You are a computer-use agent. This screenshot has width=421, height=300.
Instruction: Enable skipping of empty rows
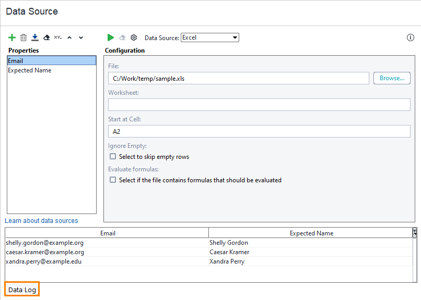point(112,156)
